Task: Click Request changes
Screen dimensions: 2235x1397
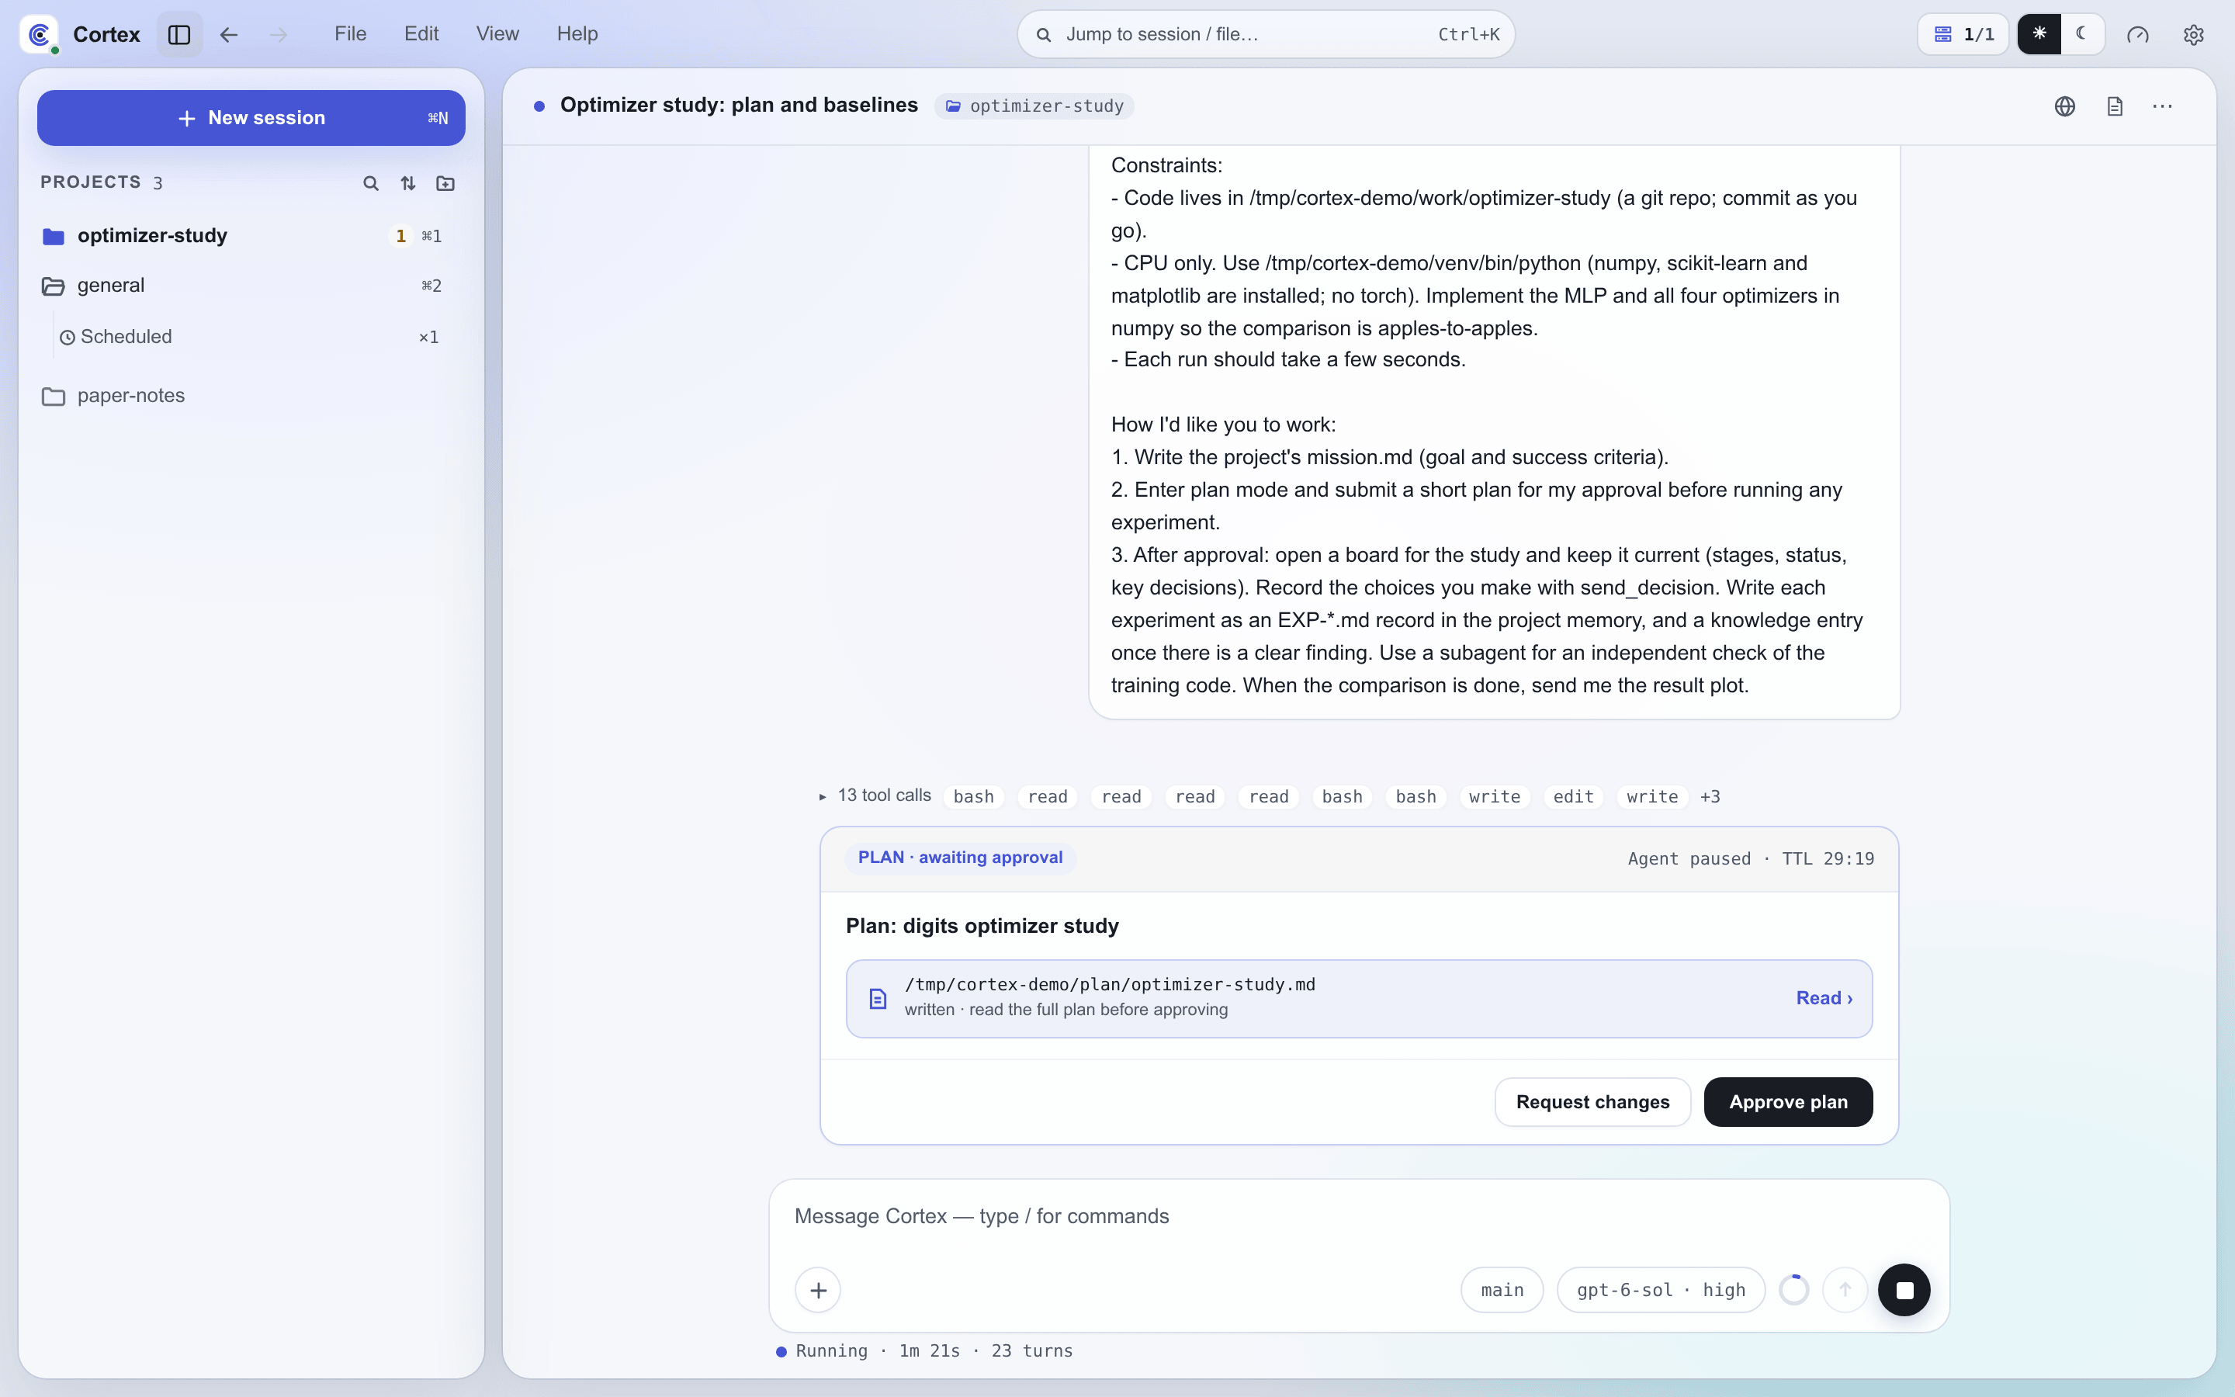Action: click(x=1592, y=1102)
